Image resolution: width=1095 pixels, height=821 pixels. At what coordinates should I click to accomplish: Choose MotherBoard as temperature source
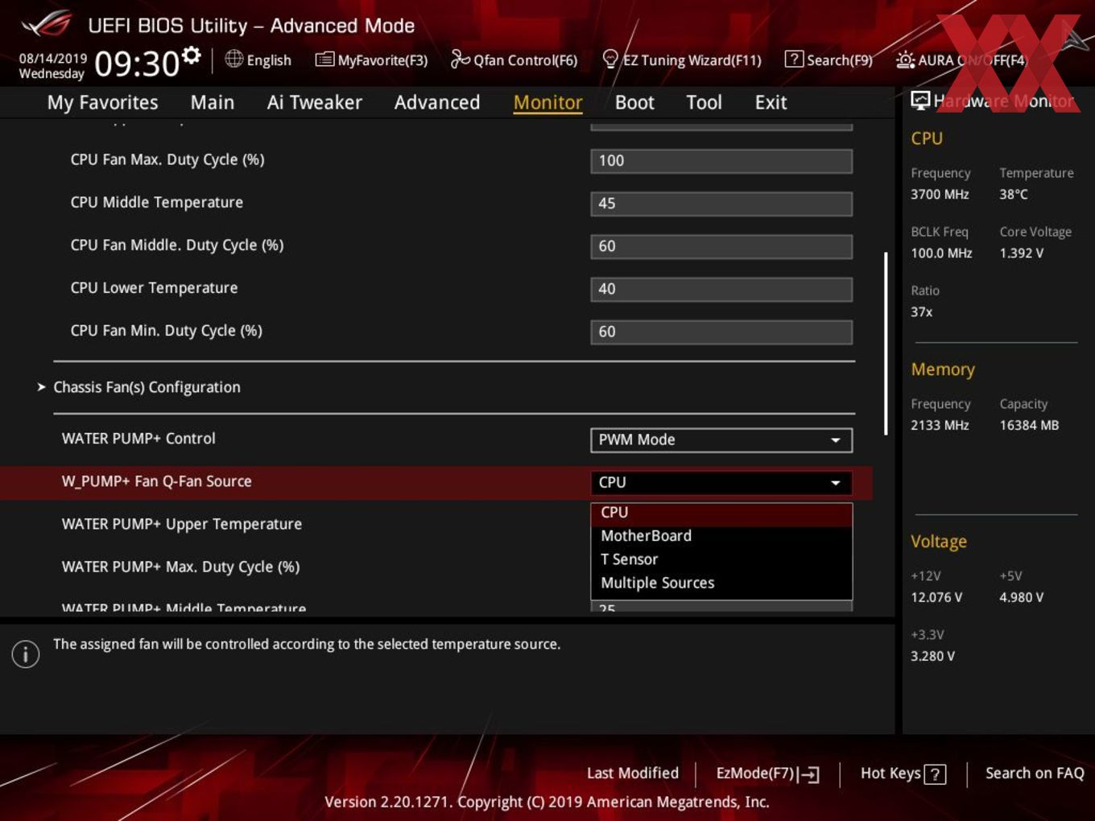721,536
